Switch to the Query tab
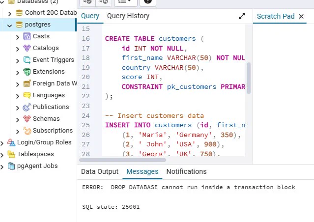The image size is (314, 222). coord(90,16)
